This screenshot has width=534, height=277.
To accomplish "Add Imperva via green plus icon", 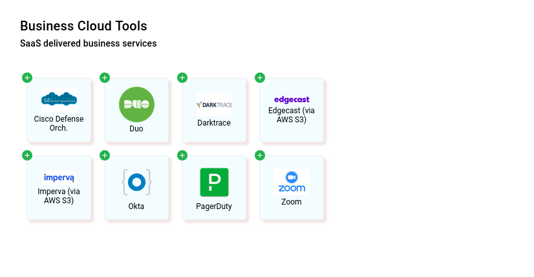I will point(27,155).
